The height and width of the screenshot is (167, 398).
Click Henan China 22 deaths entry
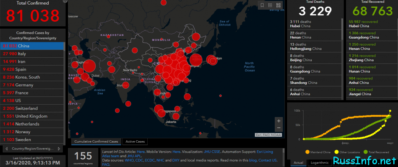[315, 35]
